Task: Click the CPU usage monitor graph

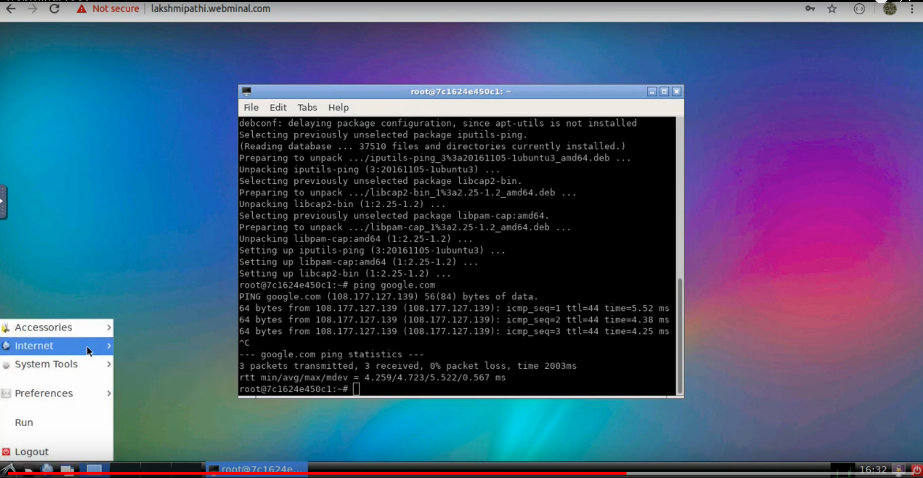Action: [842, 469]
